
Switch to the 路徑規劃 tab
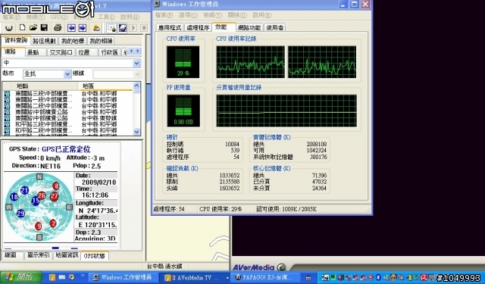tap(44, 41)
